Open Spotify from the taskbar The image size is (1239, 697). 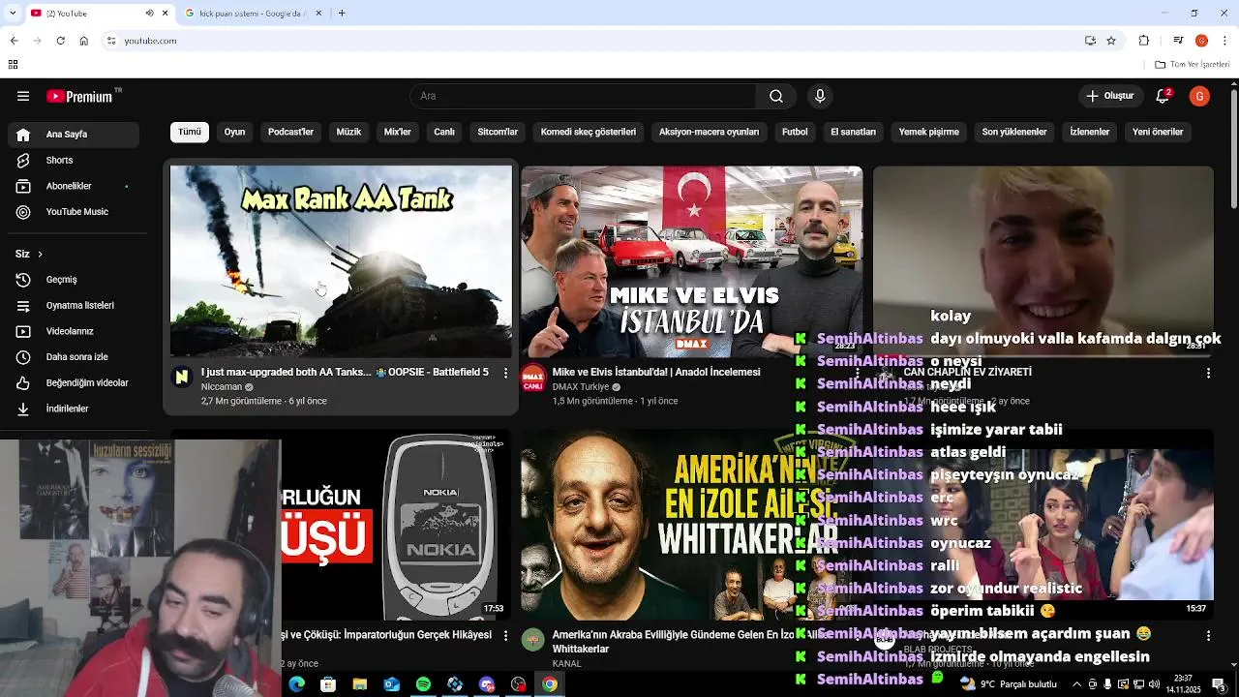423,684
